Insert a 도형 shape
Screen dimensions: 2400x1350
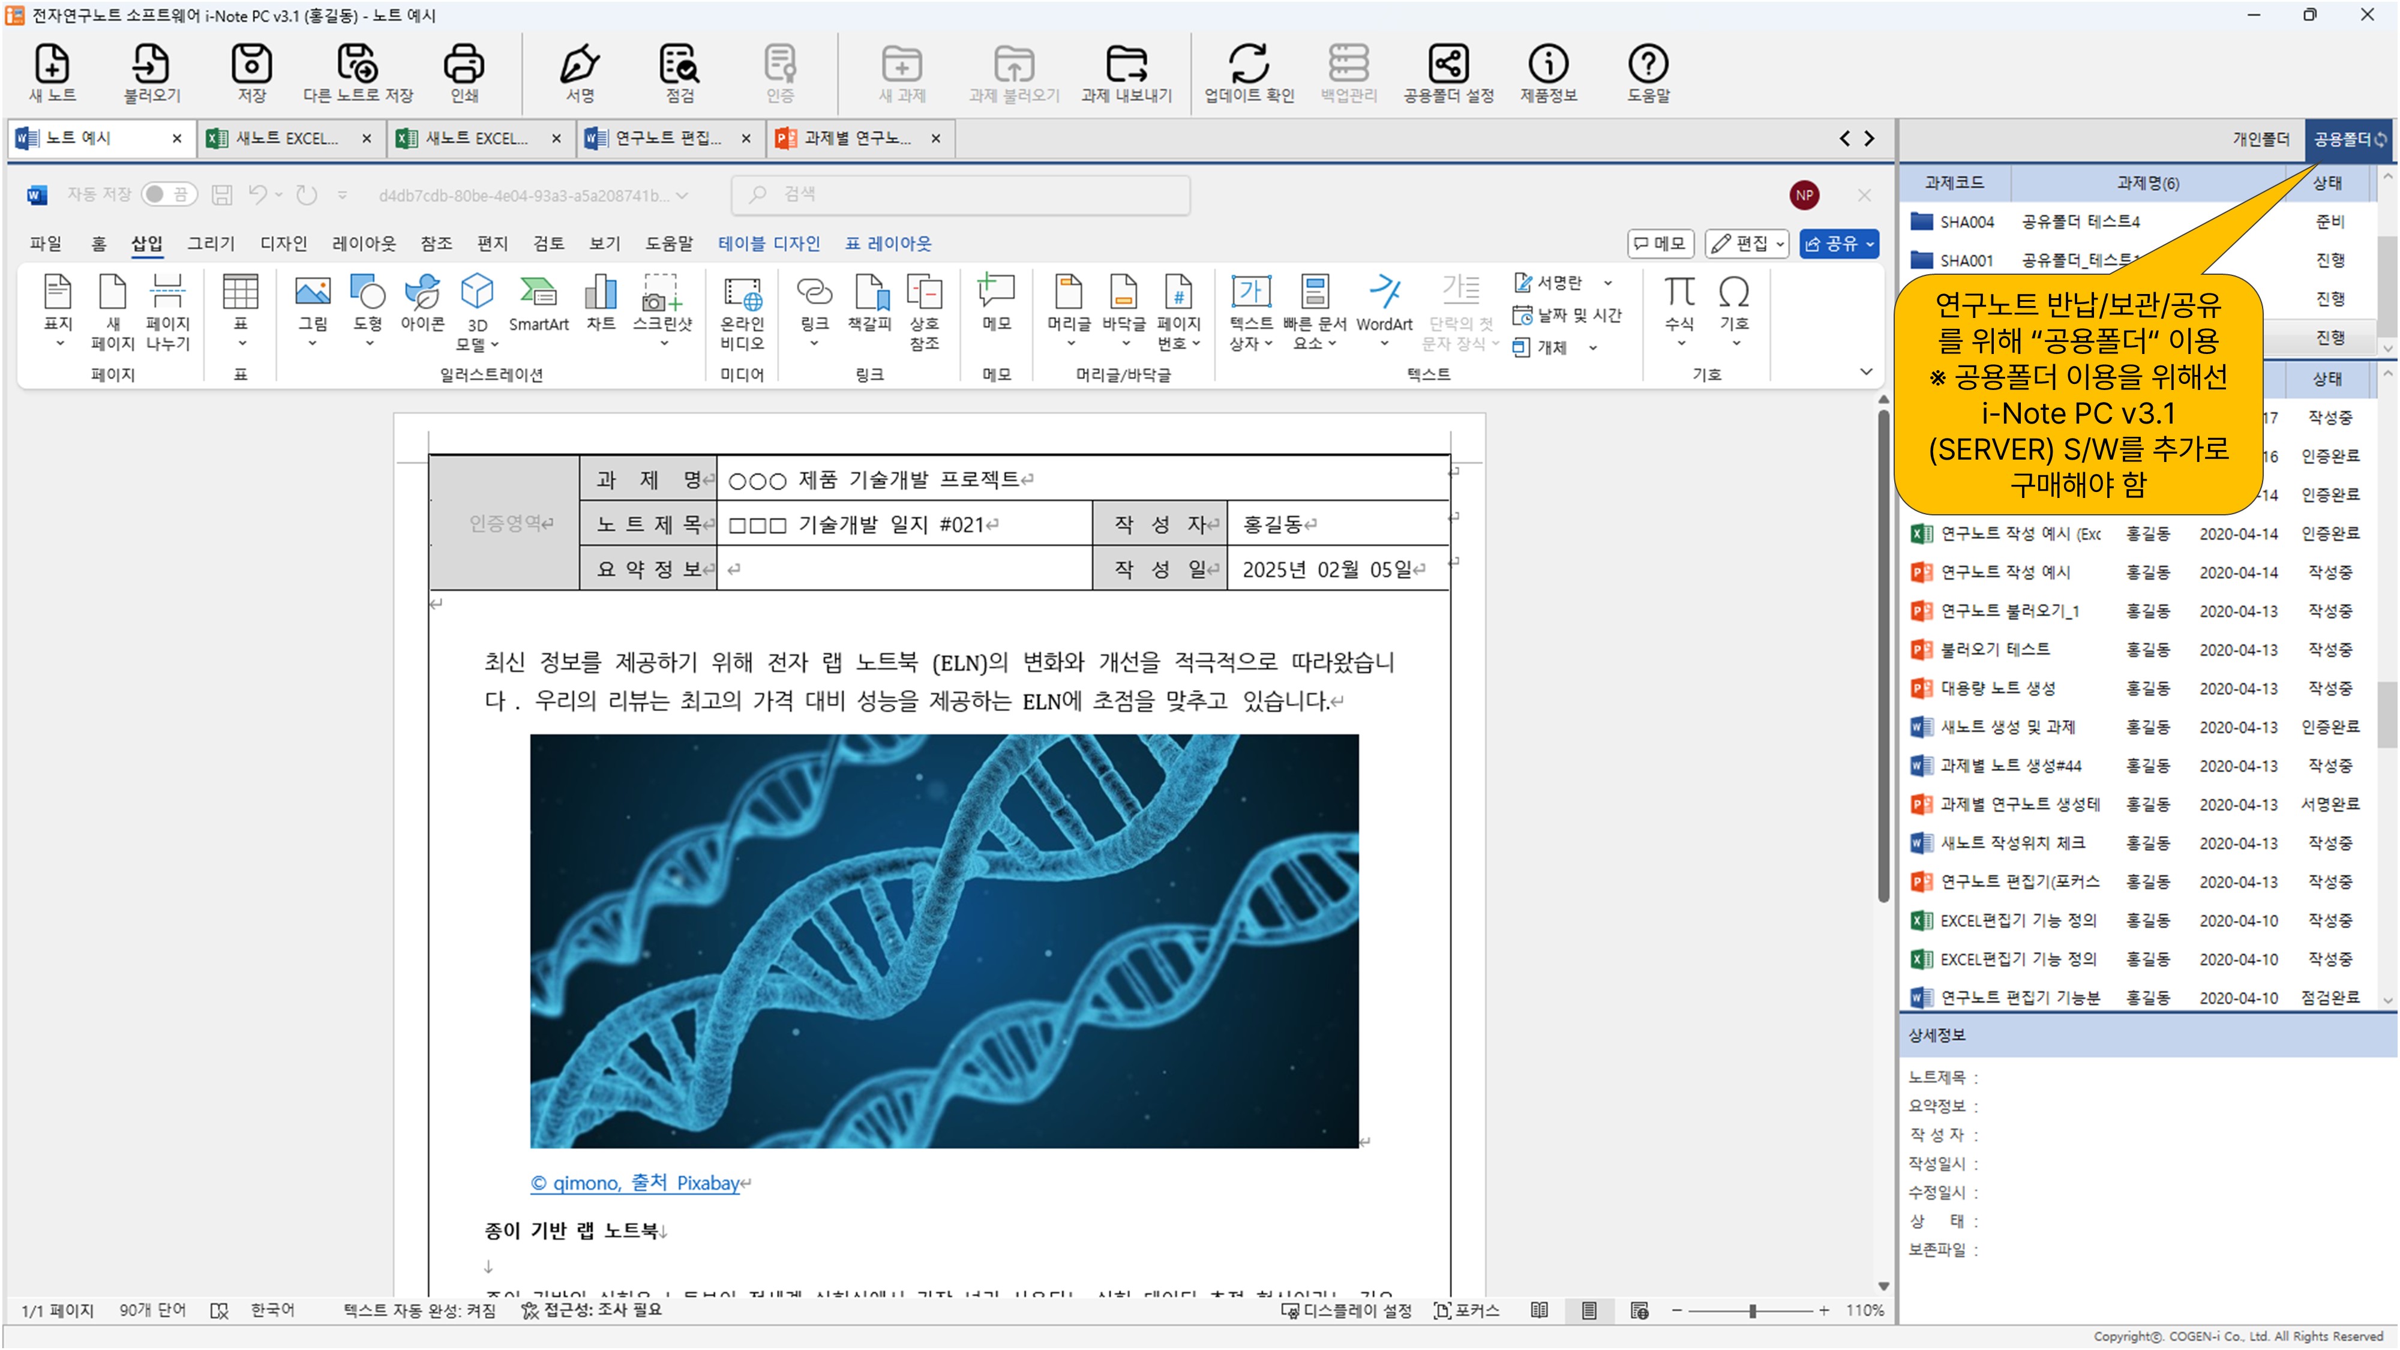(x=368, y=310)
